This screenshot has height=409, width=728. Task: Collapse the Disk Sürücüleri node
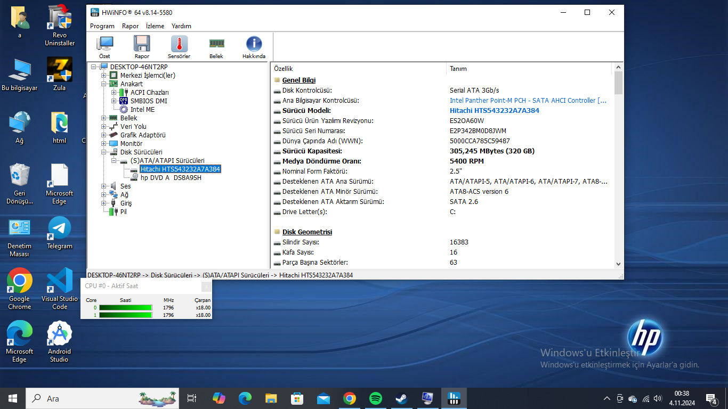(104, 152)
